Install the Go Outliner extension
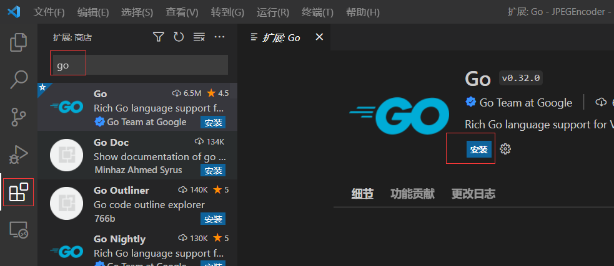 coord(213,219)
